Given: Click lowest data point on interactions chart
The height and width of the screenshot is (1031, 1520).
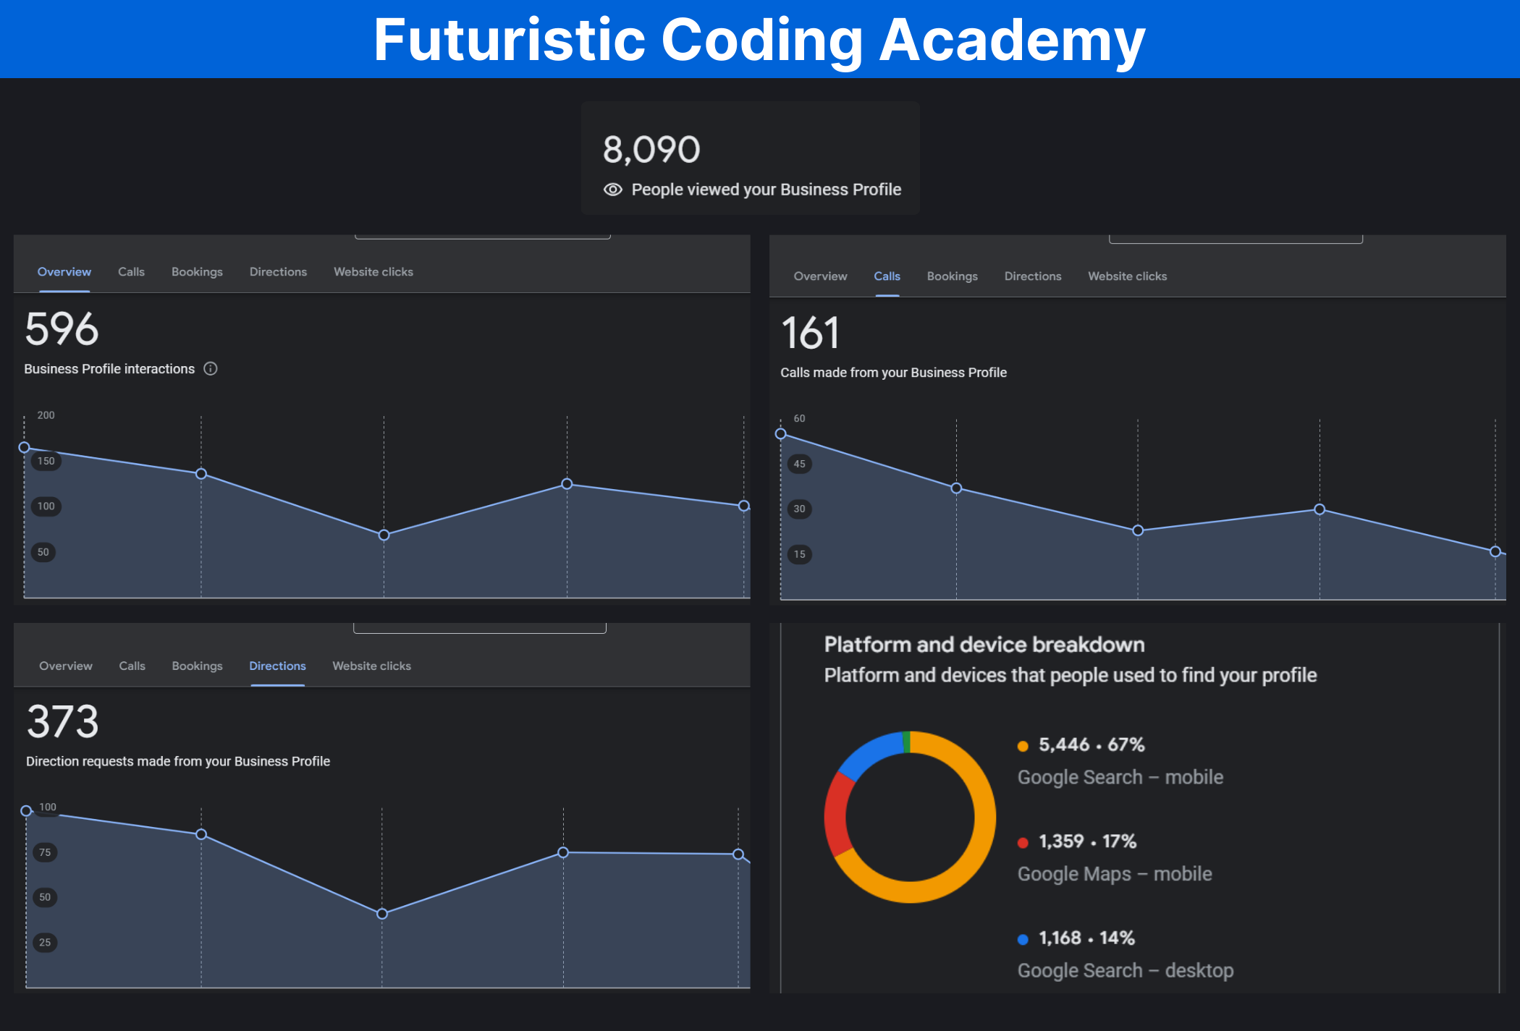Looking at the screenshot, I should tap(384, 535).
